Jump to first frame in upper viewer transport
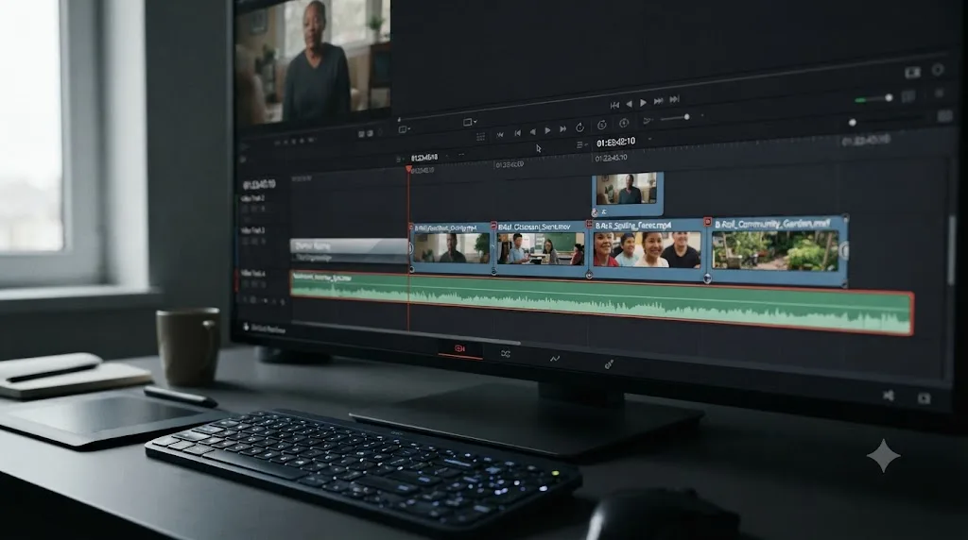 pyautogui.click(x=614, y=106)
